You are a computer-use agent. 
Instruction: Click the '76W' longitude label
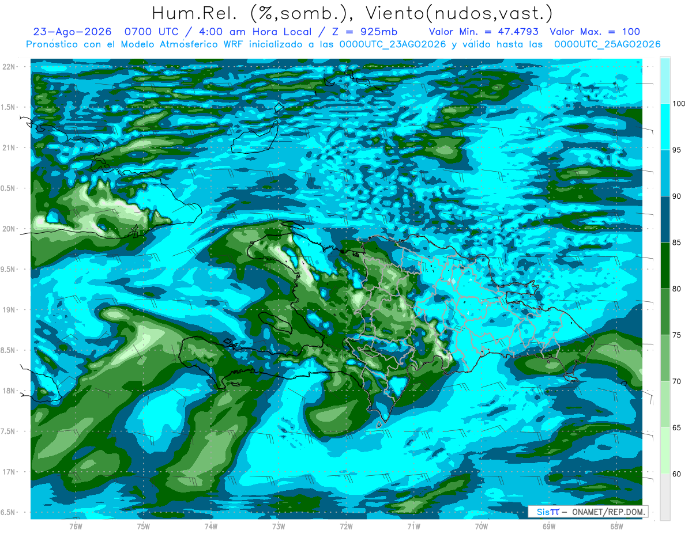(x=76, y=527)
